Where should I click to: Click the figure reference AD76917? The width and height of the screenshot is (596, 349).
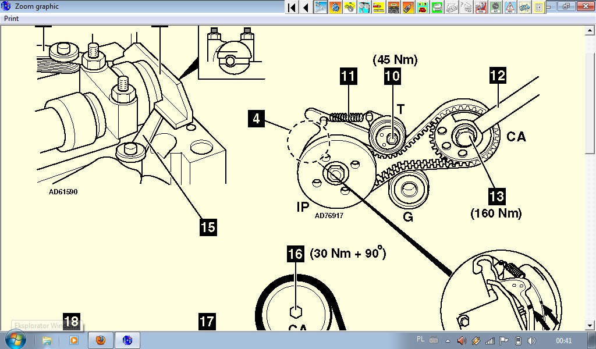tap(329, 216)
